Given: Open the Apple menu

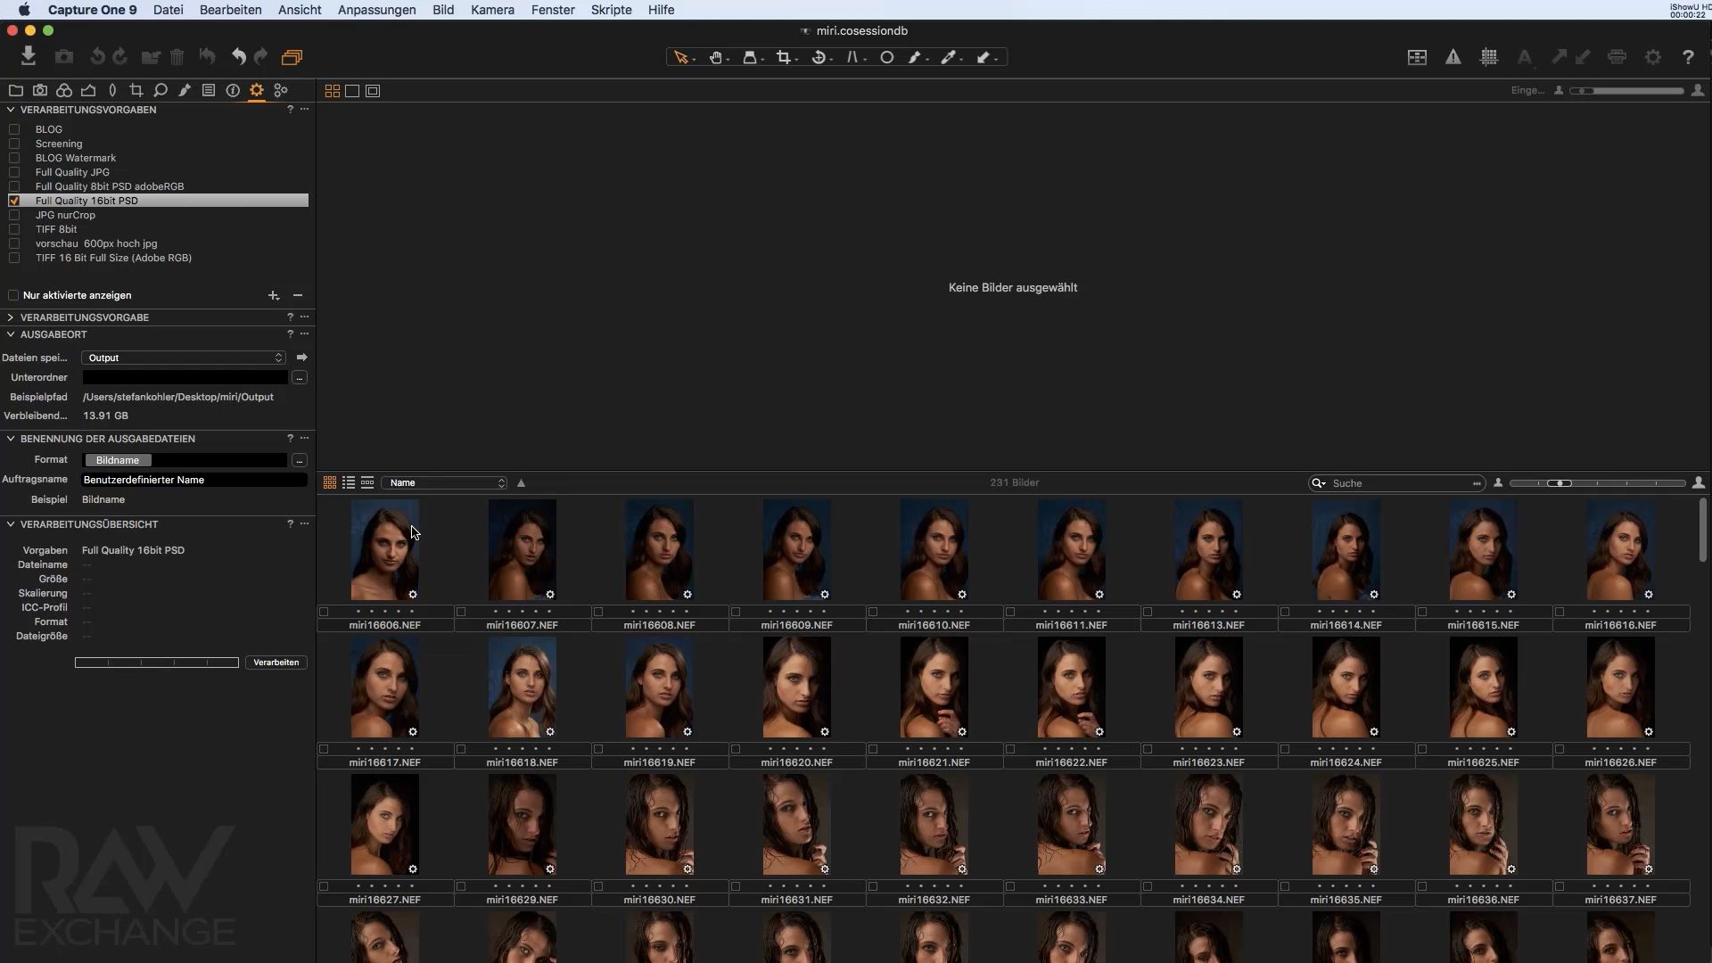Looking at the screenshot, I should 24,10.
